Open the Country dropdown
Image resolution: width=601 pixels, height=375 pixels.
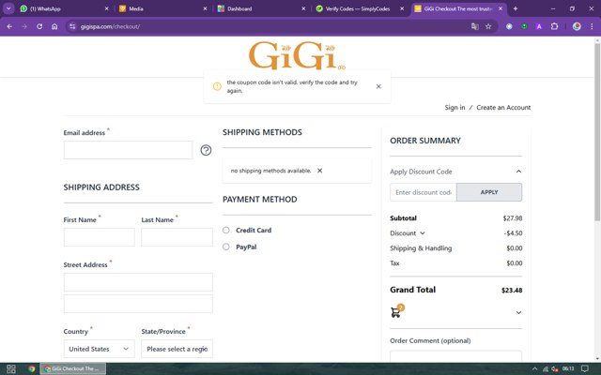click(100, 349)
